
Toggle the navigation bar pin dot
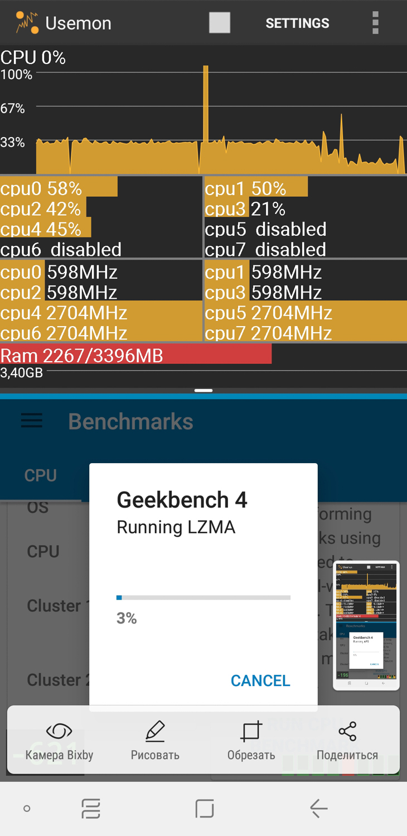[x=27, y=809]
